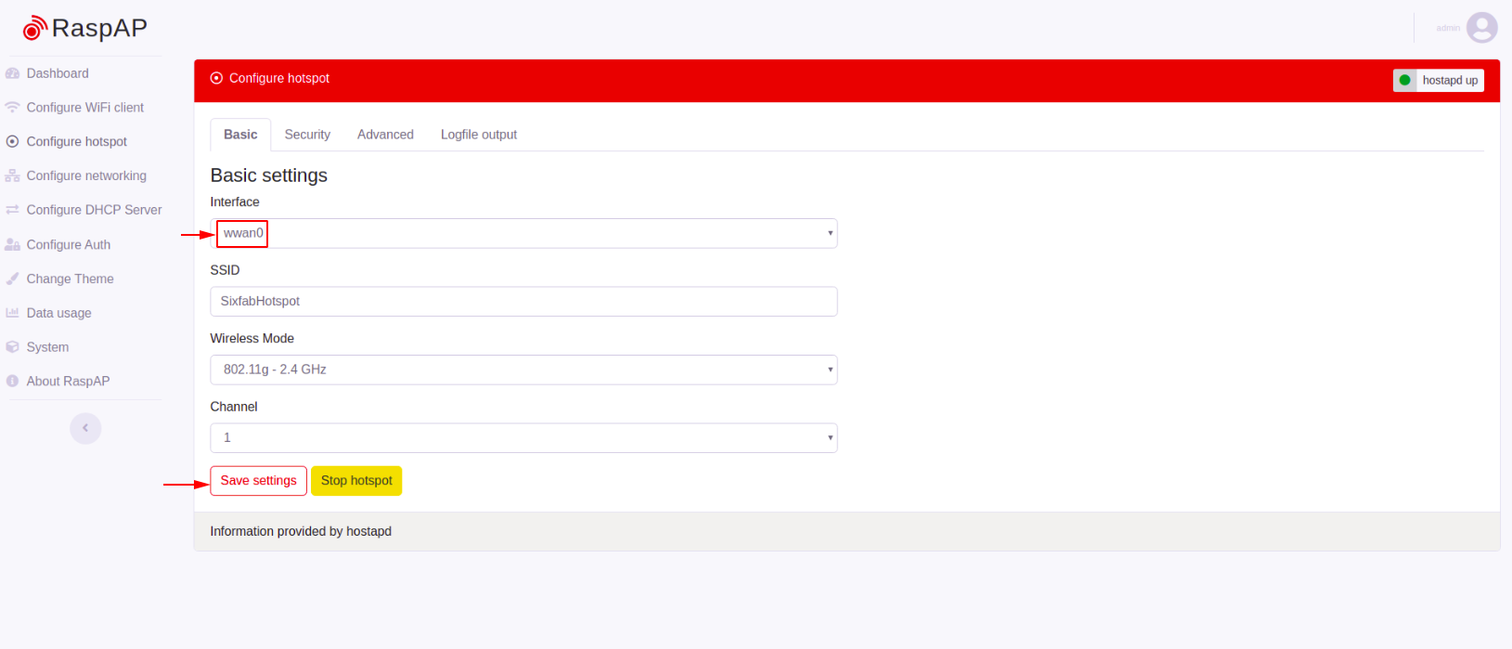Screen dimensions: 1512x649
Task: Open the Advanced tab
Action: [x=385, y=135]
